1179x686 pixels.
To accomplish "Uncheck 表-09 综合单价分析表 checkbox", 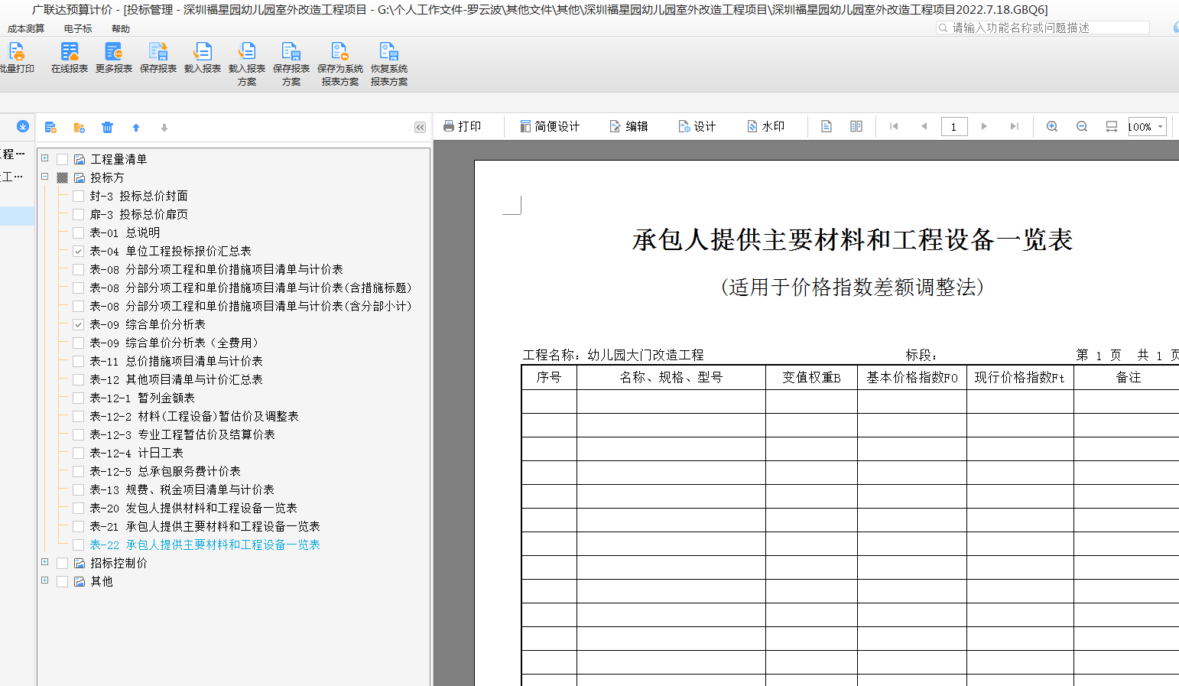I will point(78,324).
